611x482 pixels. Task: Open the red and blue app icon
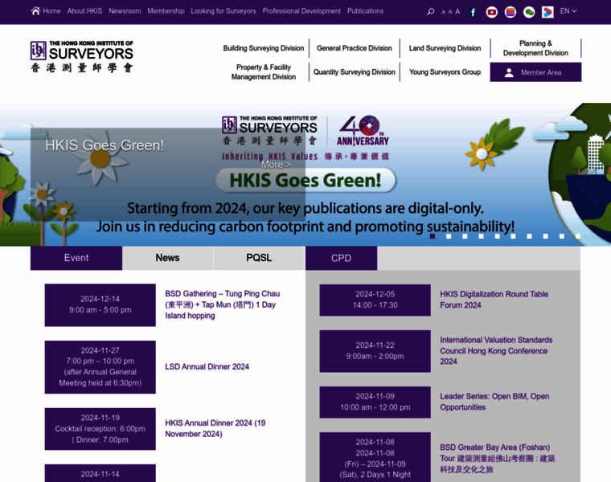[x=547, y=13]
